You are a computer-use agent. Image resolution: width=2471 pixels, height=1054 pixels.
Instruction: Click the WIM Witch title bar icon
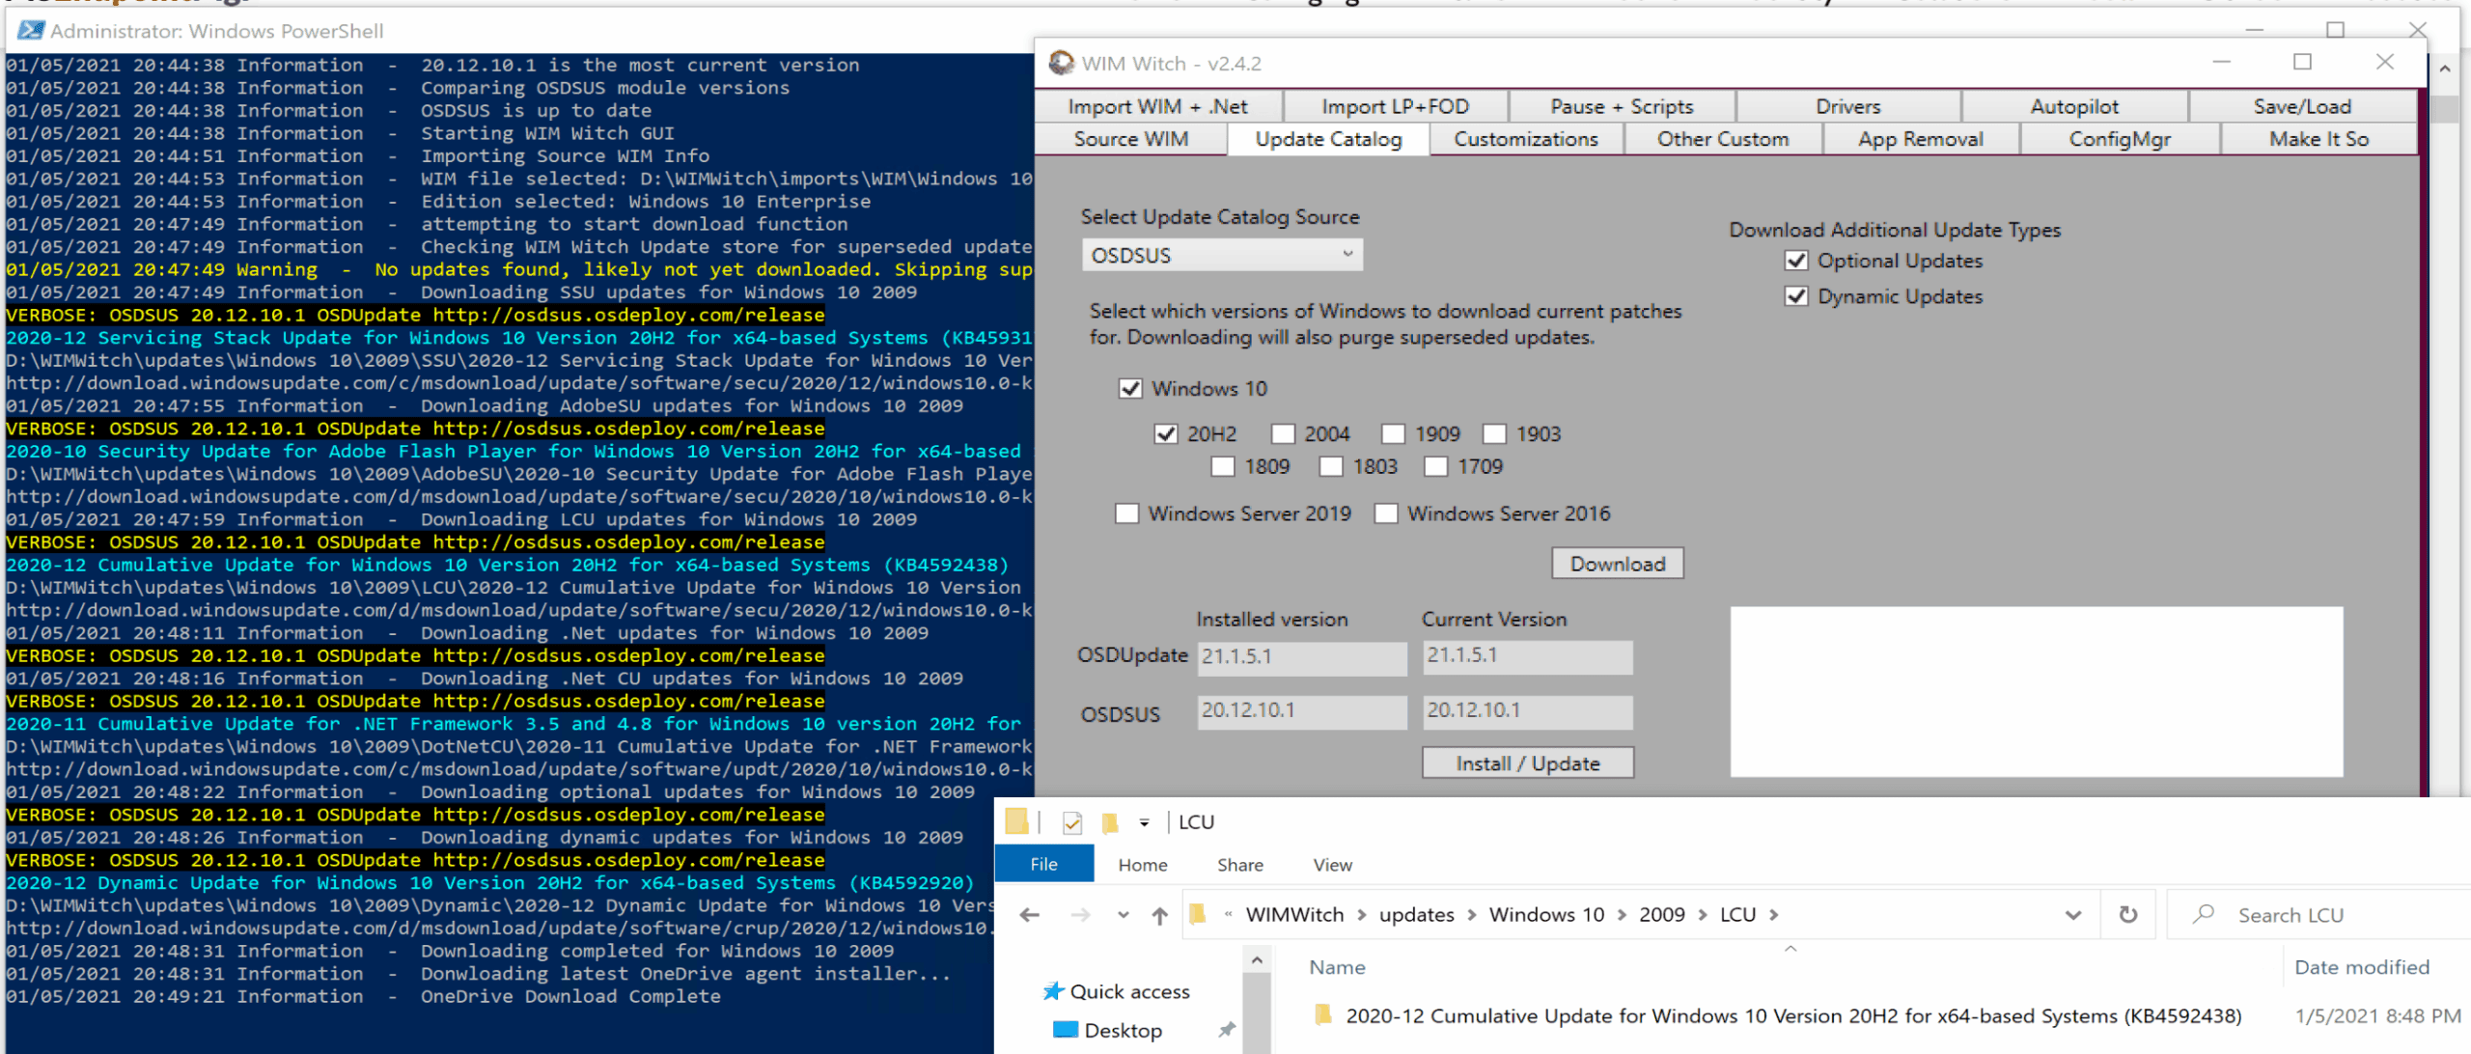click(1061, 63)
